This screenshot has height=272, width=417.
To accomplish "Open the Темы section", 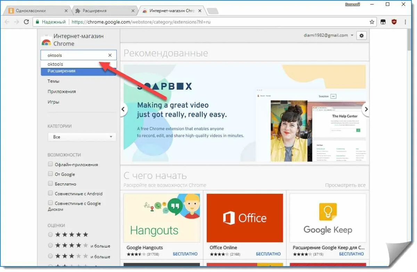I will tap(53, 81).
